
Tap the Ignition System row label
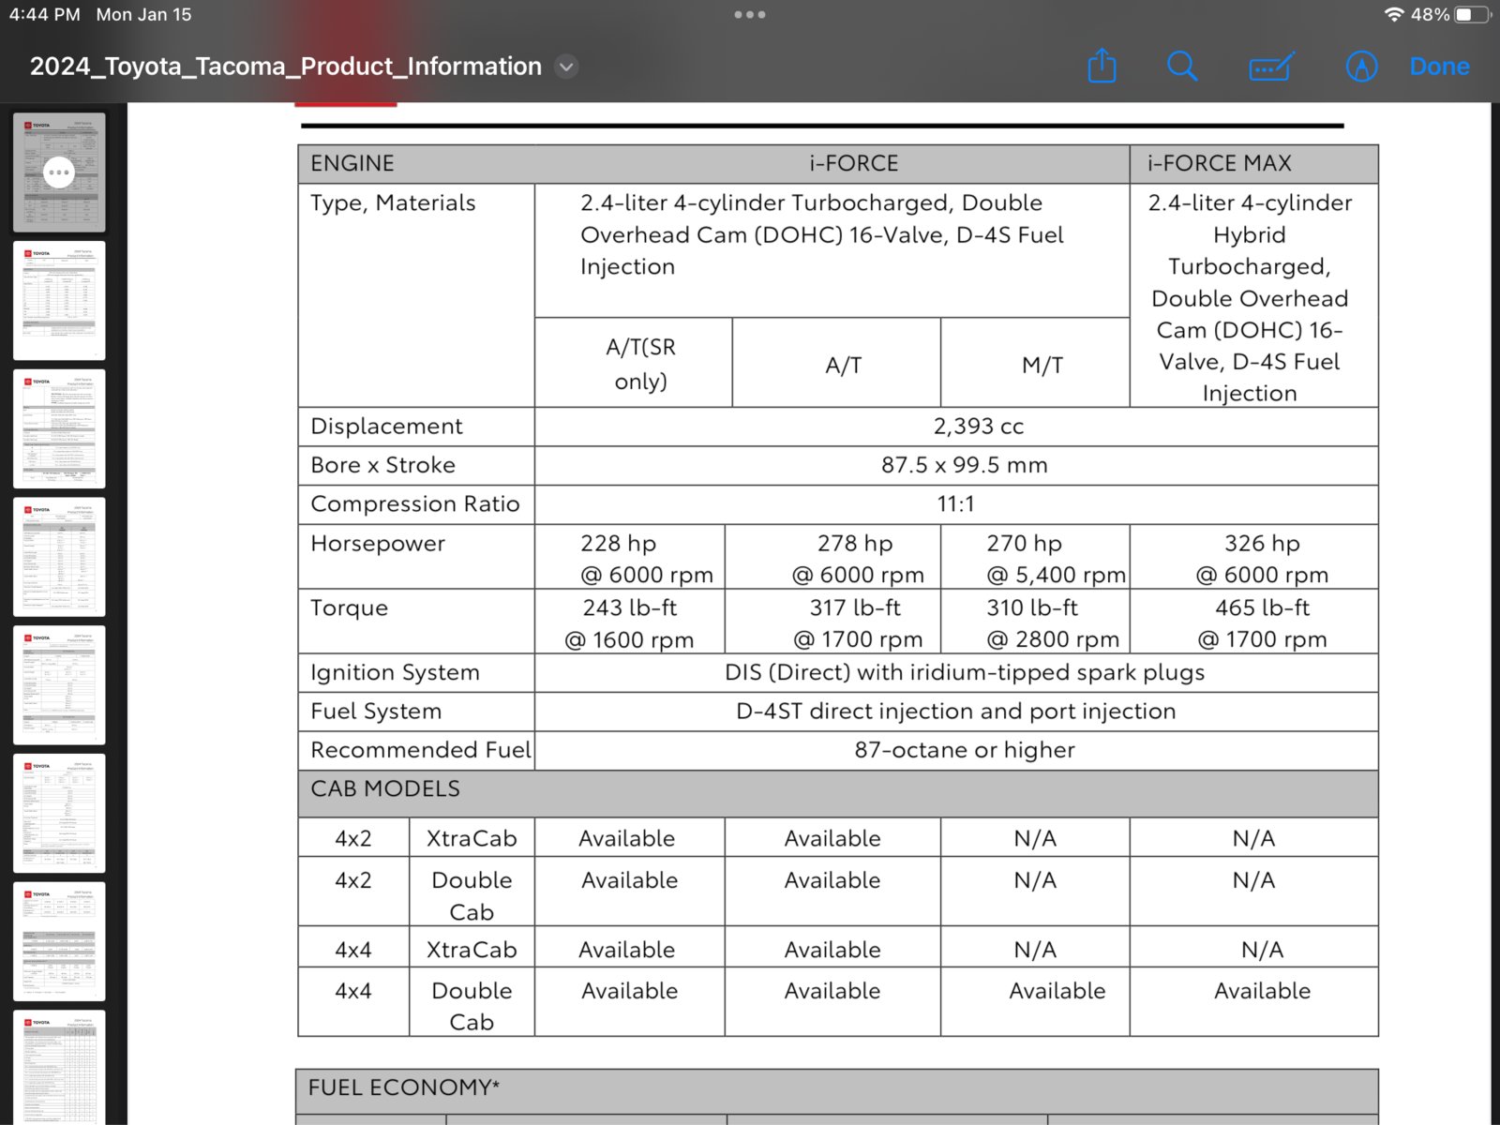[x=395, y=672]
